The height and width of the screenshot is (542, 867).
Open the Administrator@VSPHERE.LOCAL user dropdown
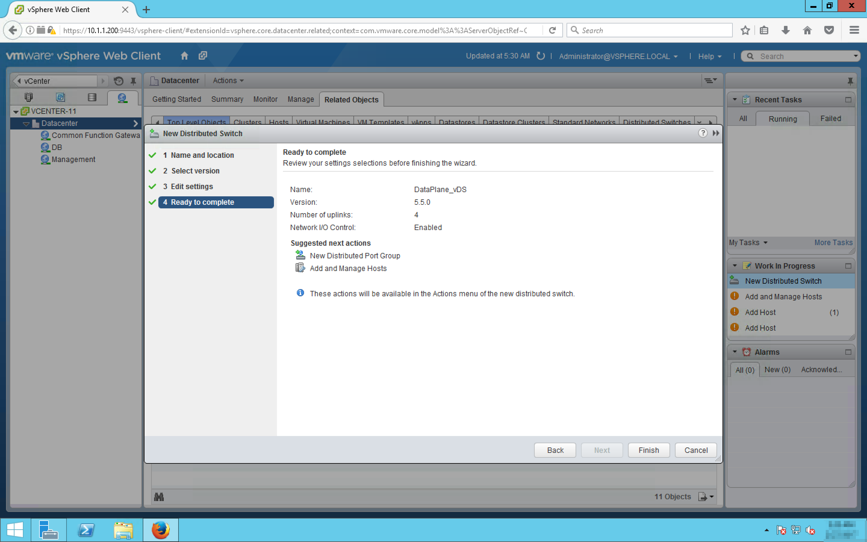click(x=618, y=56)
